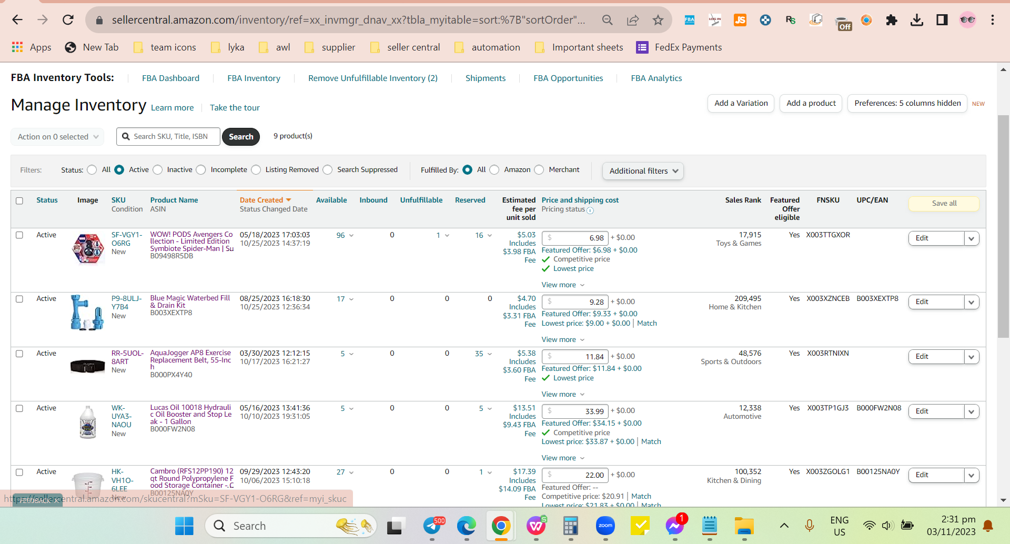Open the orange JS extension icon

coord(740,20)
